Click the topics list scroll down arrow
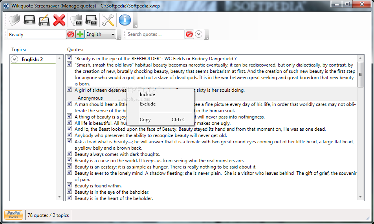Screen dimensions: 374x224 click(x=59, y=197)
